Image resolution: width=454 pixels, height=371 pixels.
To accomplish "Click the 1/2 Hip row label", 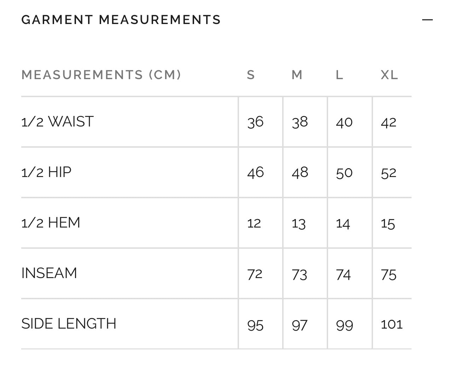I will pos(46,172).
